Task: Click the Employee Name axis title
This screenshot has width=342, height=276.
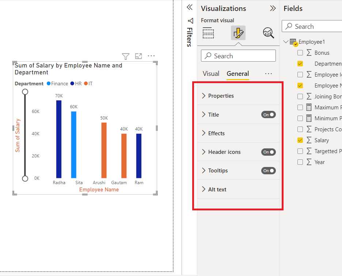Action: 99,190
